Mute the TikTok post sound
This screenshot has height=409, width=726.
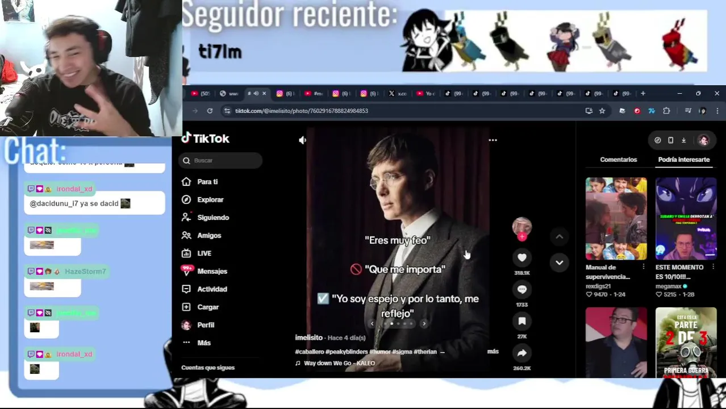click(303, 140)
